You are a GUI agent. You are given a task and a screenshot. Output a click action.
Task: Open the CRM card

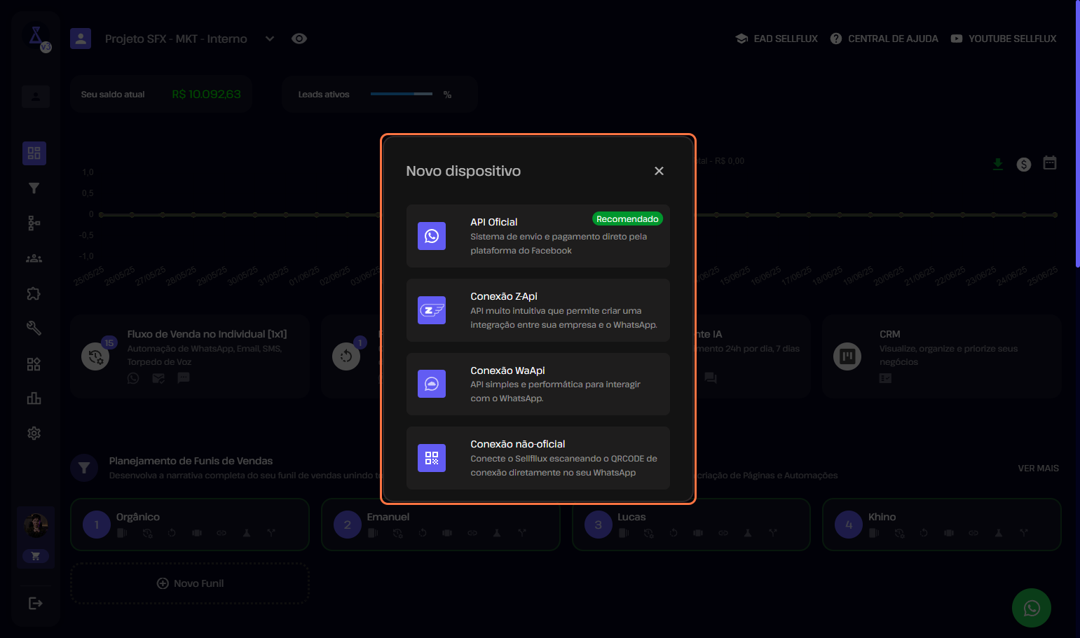pyautogui.click(x=942, y=357)
